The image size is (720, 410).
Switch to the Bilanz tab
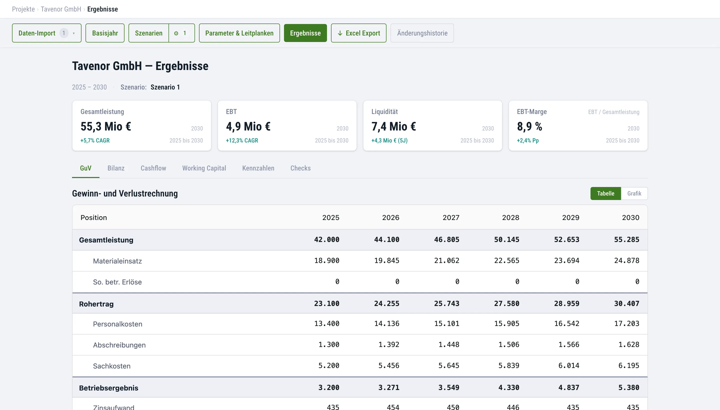point(116,168)
